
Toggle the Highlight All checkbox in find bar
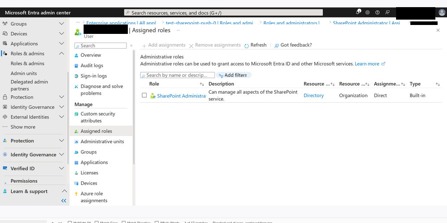(x=70, y=222)
